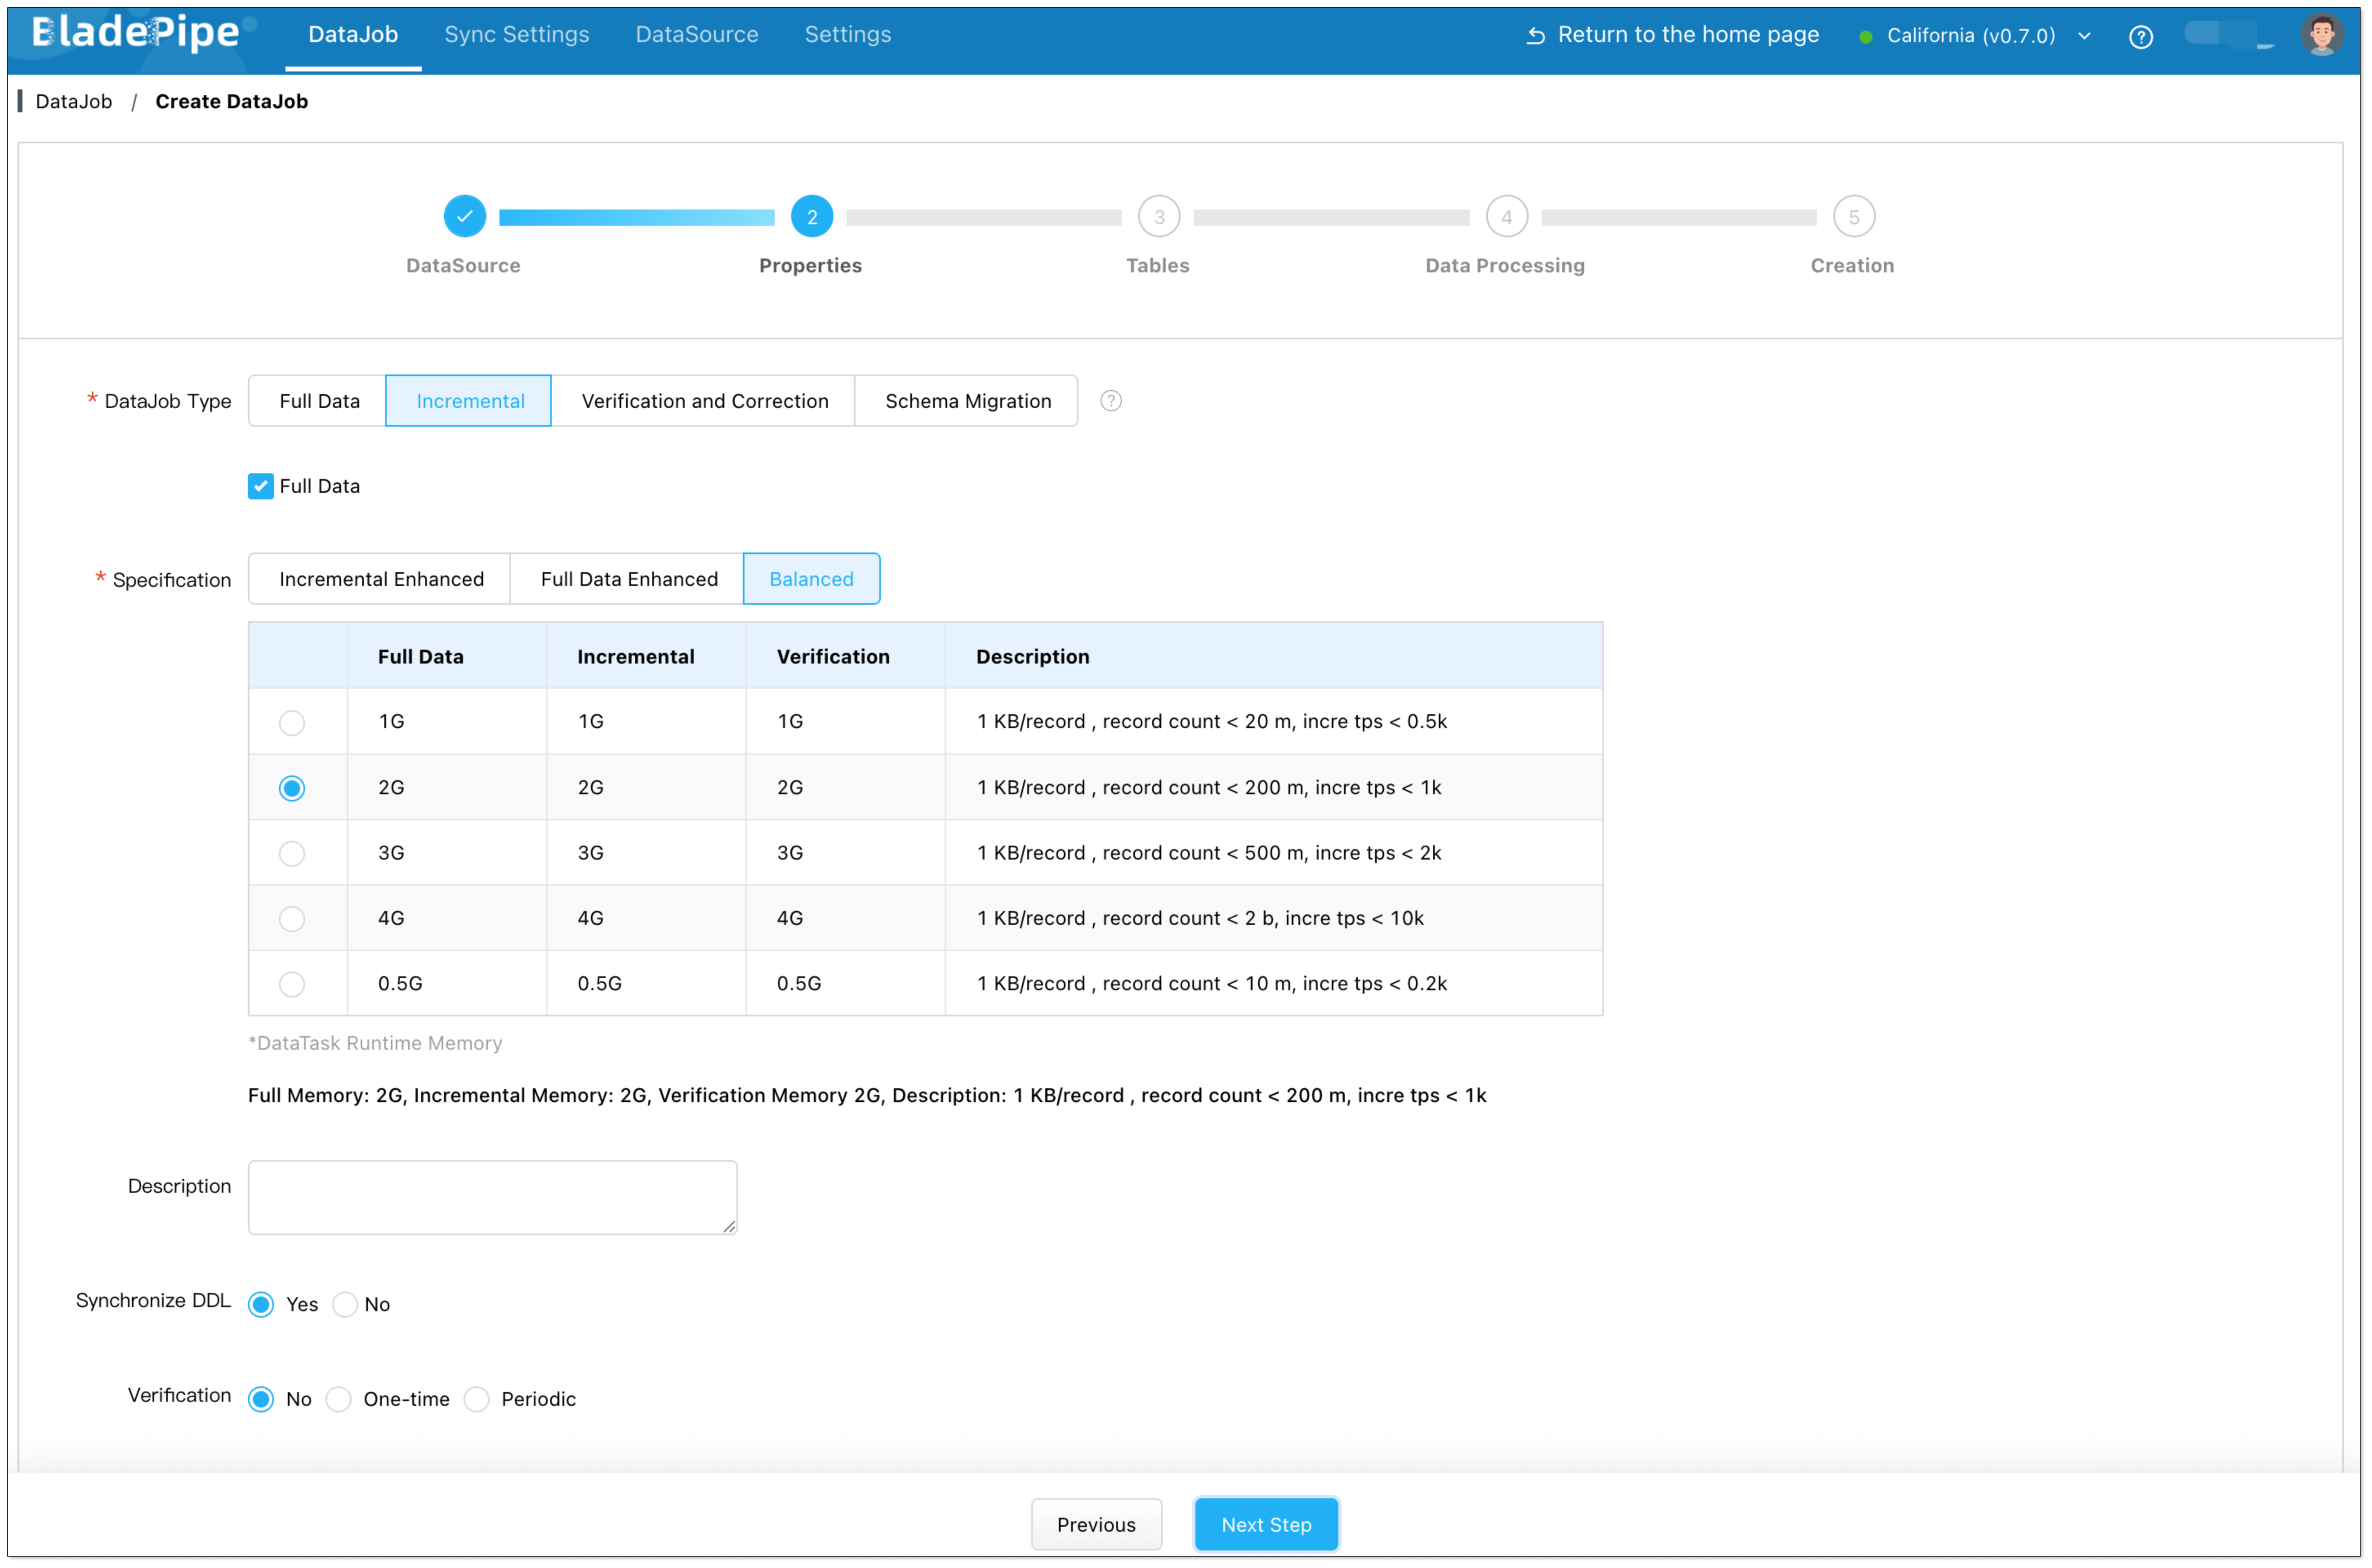Switch to Schema Migration job type
Image resolution: width=2372 pixels, height=1568 pixels.
pyautogui.click(x=967, y=401)
